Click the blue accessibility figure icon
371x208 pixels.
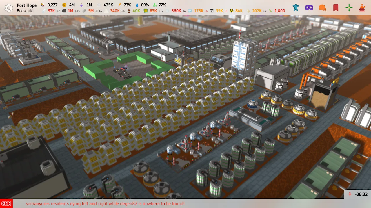coord(295,8)
